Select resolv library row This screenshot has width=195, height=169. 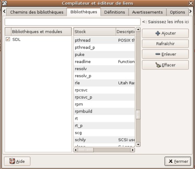[104, 69]
